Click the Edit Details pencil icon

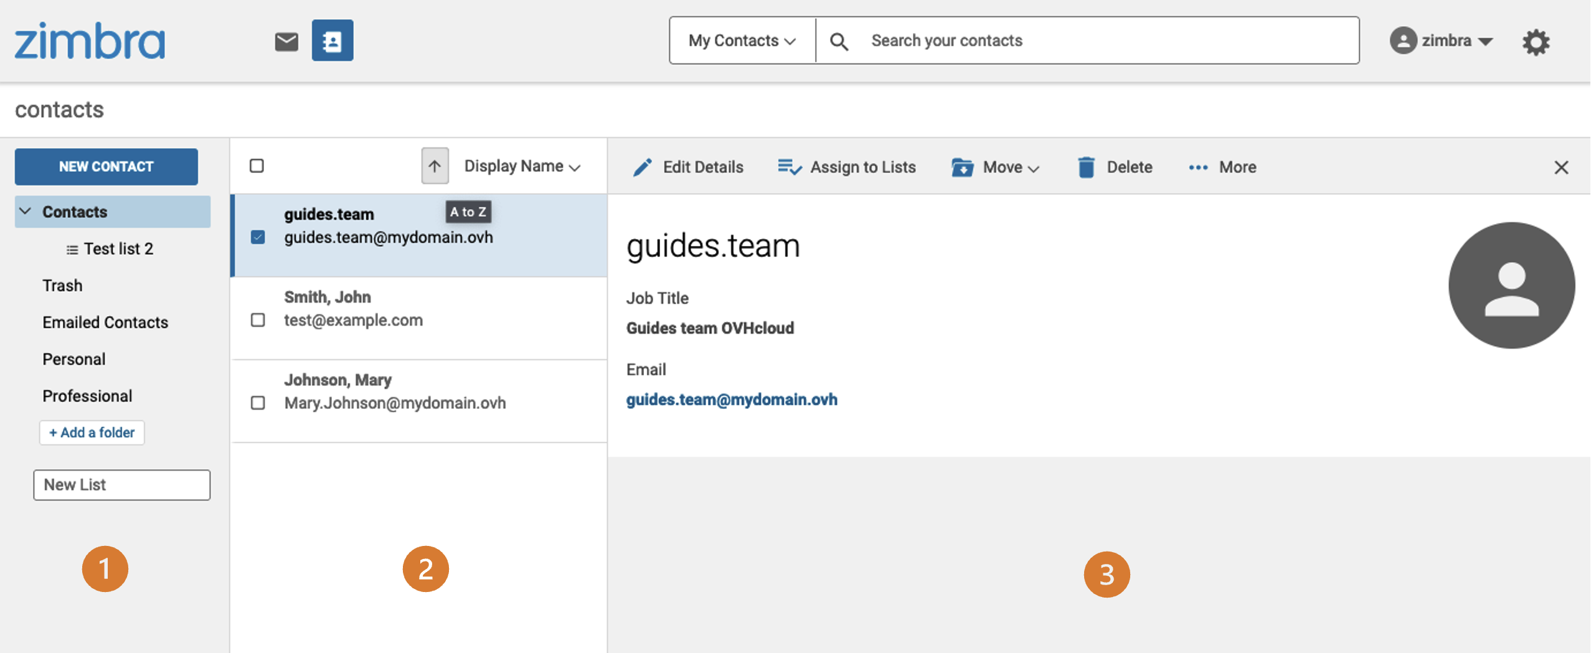pos(643,166)
